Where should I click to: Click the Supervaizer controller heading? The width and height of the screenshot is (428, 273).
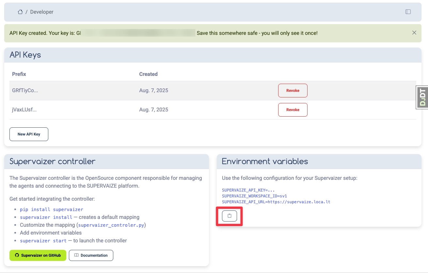click(53, 161)
